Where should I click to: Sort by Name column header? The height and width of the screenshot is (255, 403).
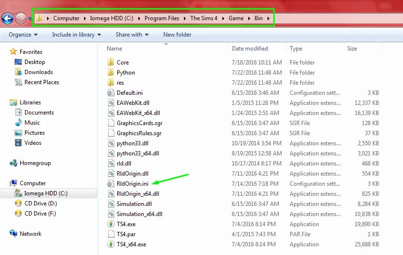pyautogui.click(x=114, y=49)
